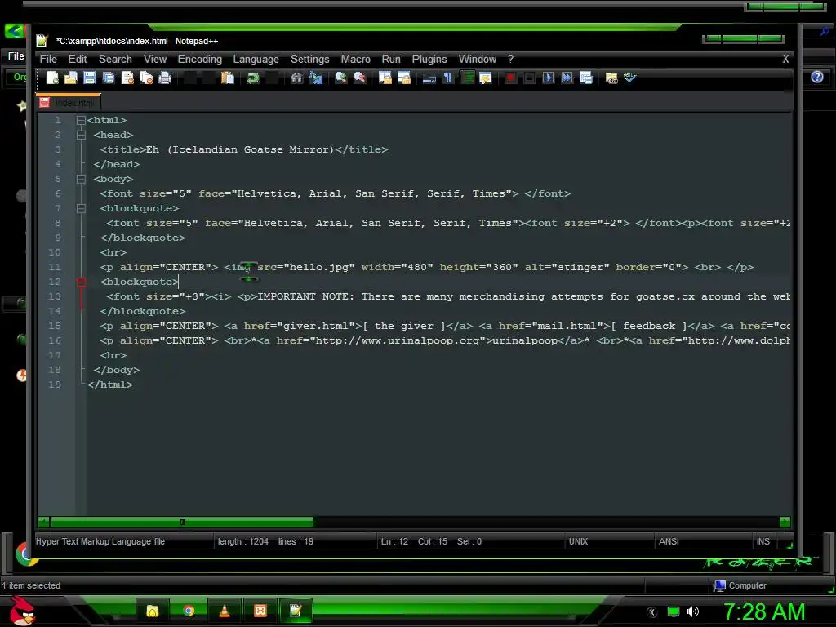
Task: Open the Macro menu
Action: [x=356, y=59]
